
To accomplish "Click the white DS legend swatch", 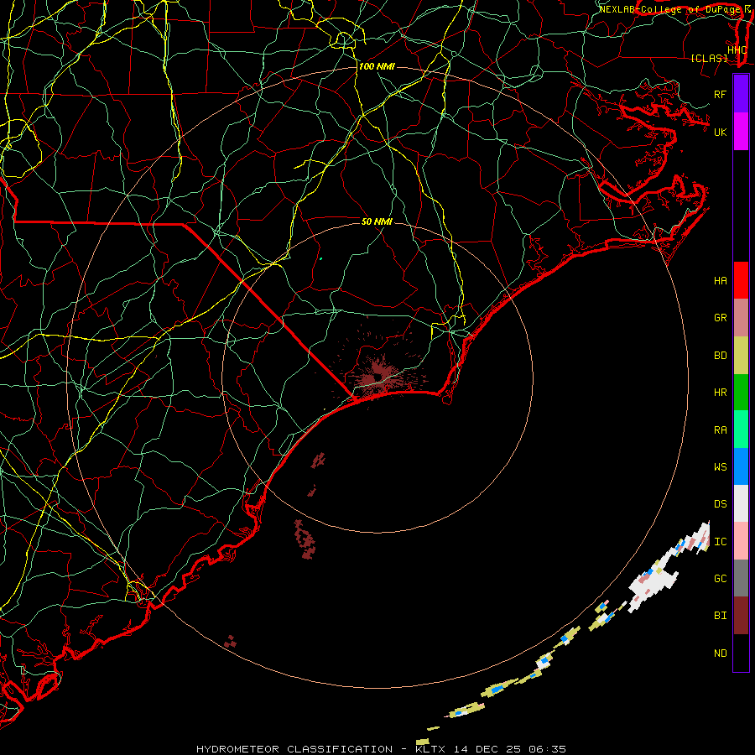I will pos(741,503).
